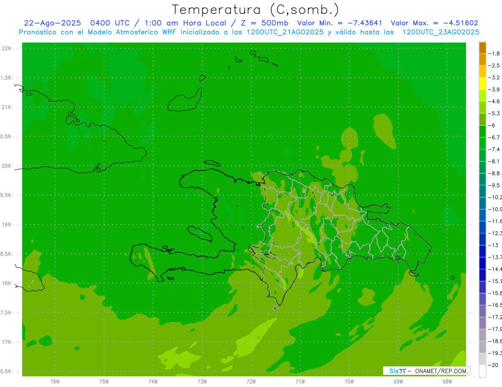
Task: Click the '68W' longitude label
Action: (447, 381)
